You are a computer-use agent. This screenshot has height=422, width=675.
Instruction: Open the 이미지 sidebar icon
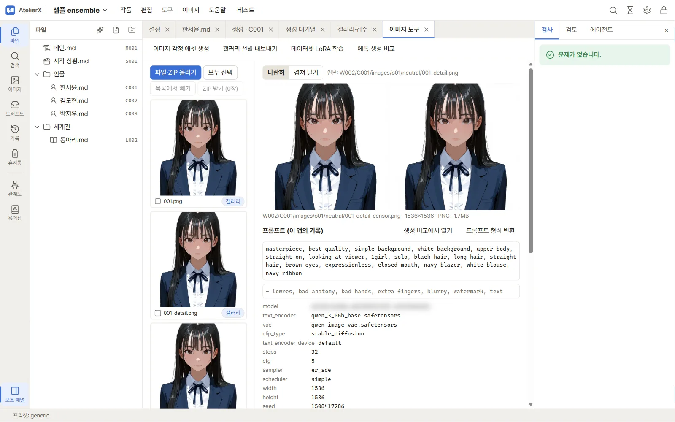coord(15,84)
